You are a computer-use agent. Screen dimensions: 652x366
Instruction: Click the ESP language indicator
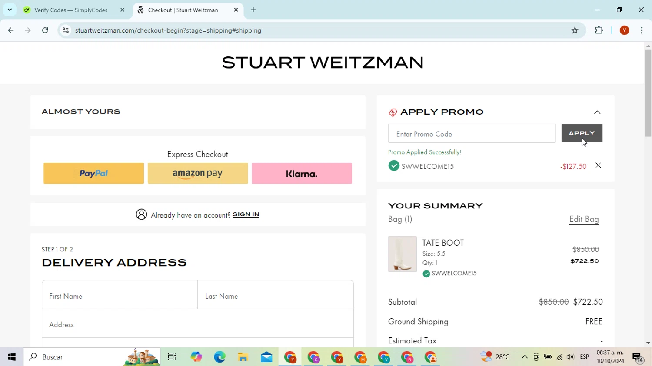[585, 357]
